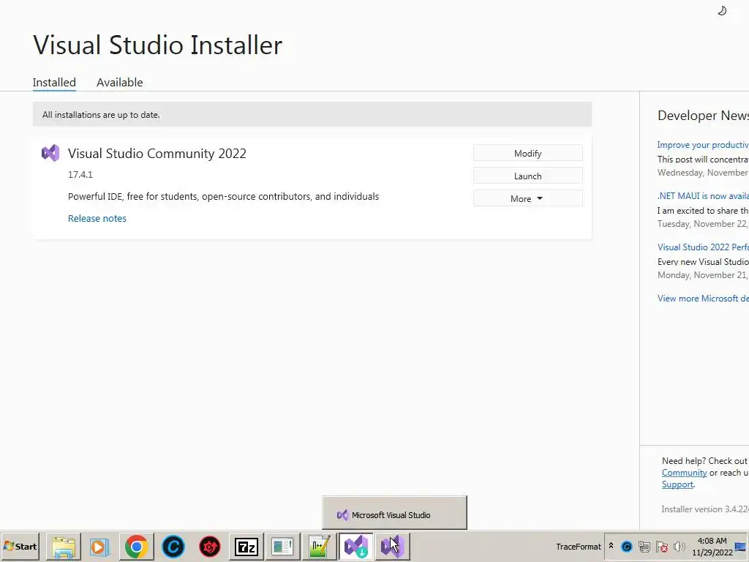Open the clock showing 4:08 AM
Screen dimensions: 749x562
tap(712, 546)
